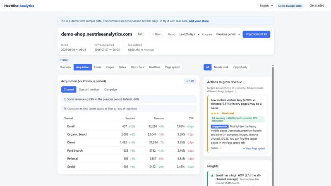The height and width of the screenshot is (186, 331).
Task: Click the three-star priority rating
Action: (215, 113)
